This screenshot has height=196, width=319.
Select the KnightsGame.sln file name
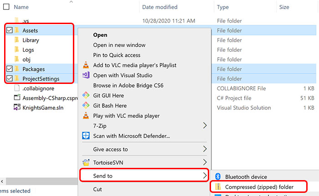[43, 108]
